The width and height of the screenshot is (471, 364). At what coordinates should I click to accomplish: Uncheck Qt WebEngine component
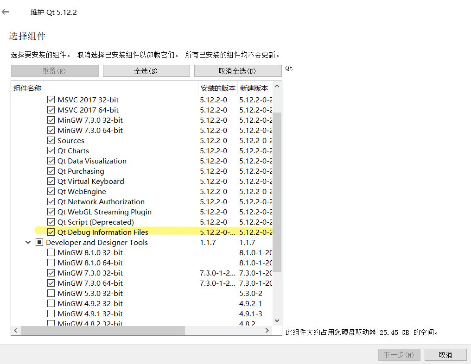click(x=51, y=191)
